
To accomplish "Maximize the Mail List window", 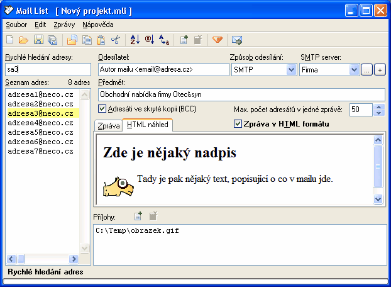I will [x=366, y=11].
